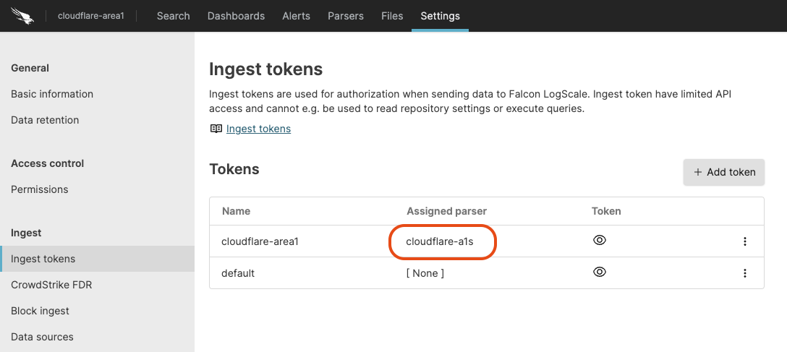Image resolution: width=787 pixels, height=352 pixels.
Task: Open the book icon beside Ingest tokens link
Action: coord(216,129)
